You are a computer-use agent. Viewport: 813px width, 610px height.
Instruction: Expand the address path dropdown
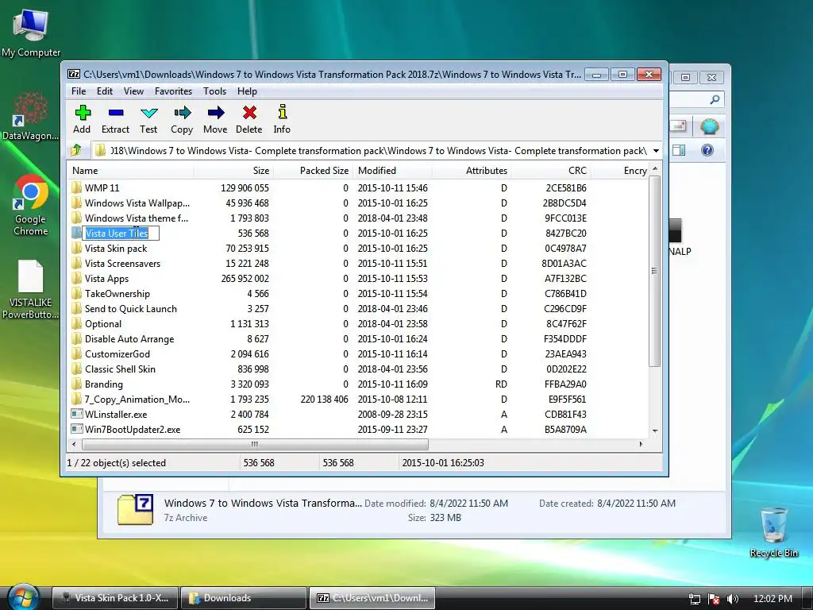(656, 151)
